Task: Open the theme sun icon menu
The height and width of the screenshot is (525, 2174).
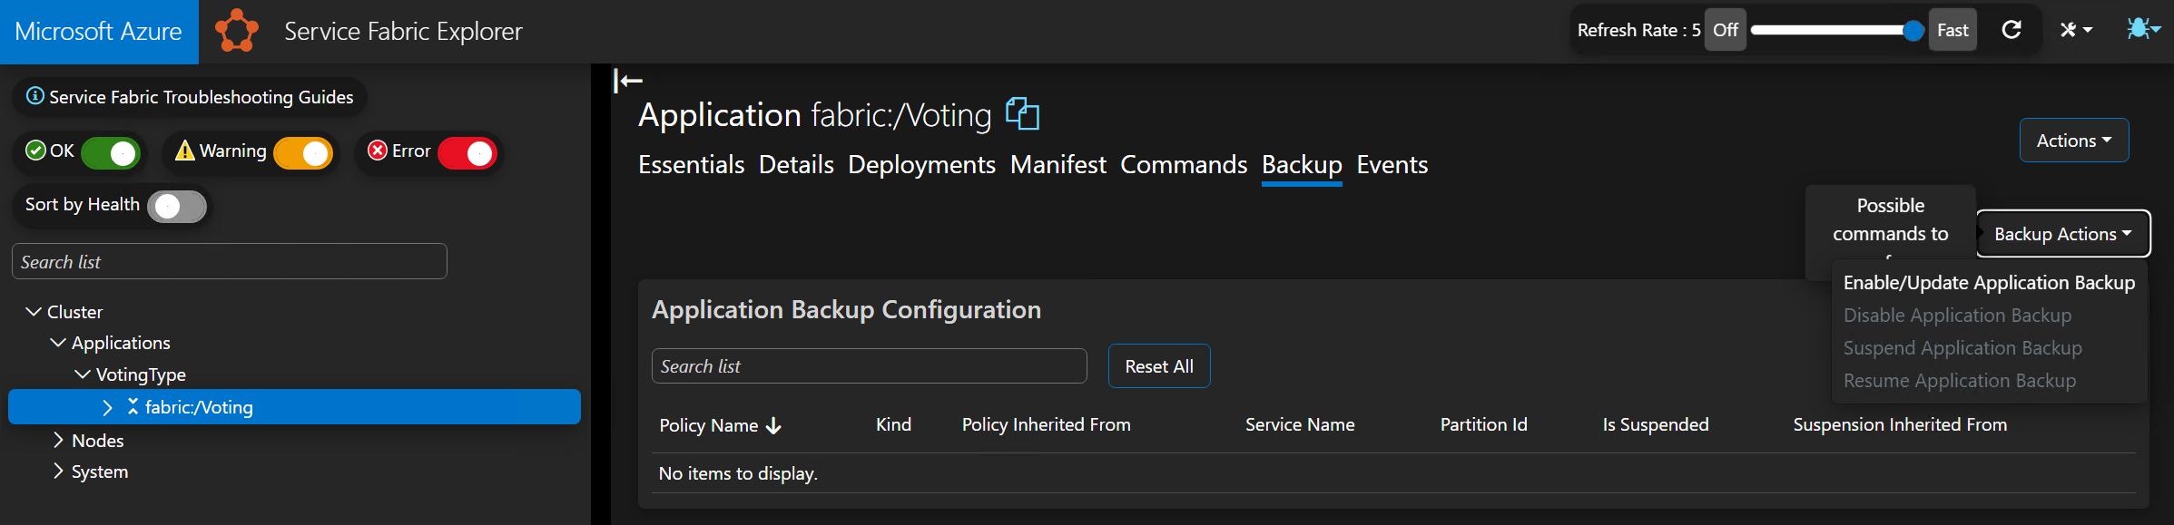Action: pyautogui.click(x=2142, y=29)
